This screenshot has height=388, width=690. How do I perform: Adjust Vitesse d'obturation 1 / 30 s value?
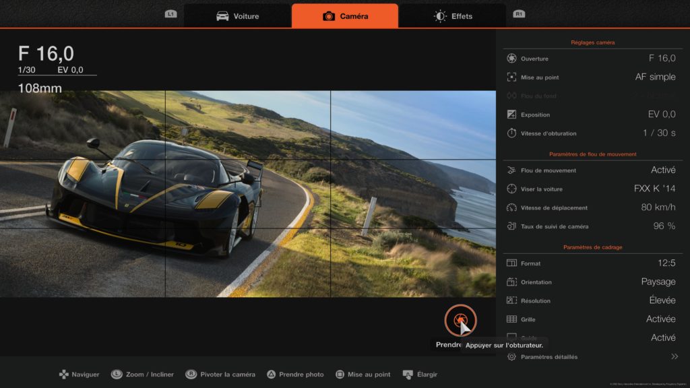659,133
